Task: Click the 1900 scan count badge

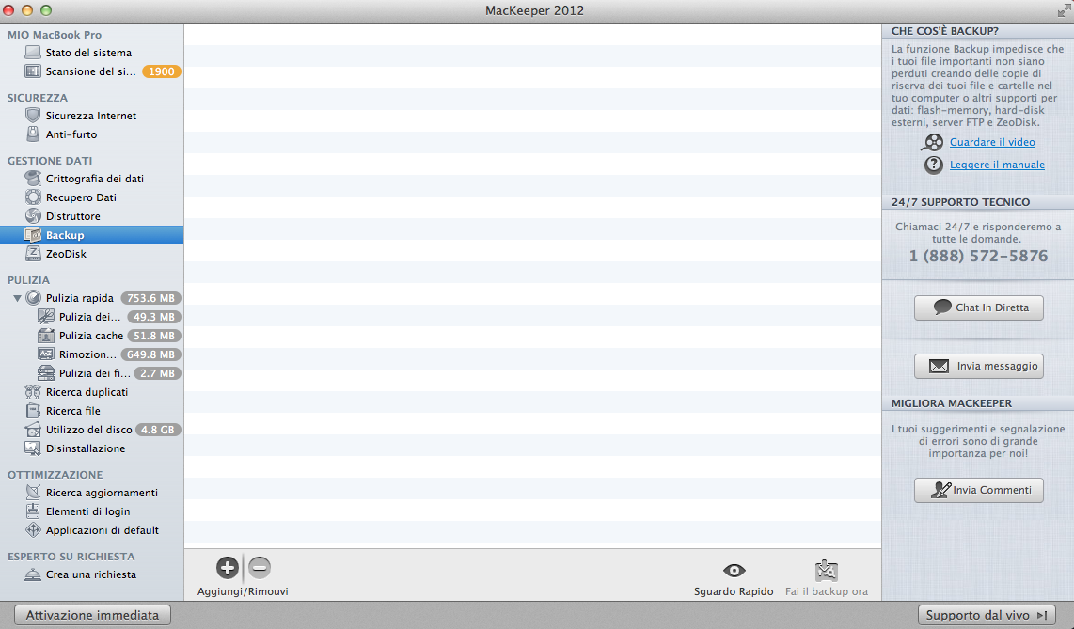Action: click(161, 71)
